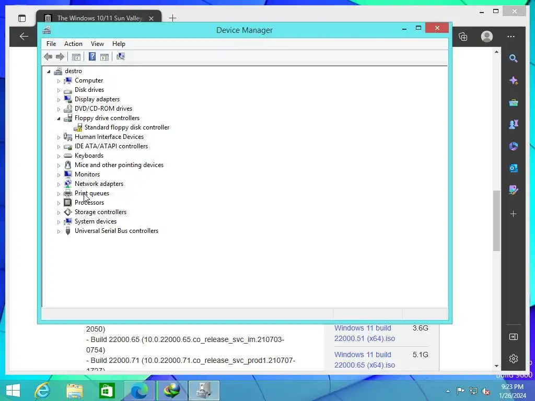Viewport: 535px width, 401px height.
Task: Click Edge vertical tabs button
Action: (22, 18)
